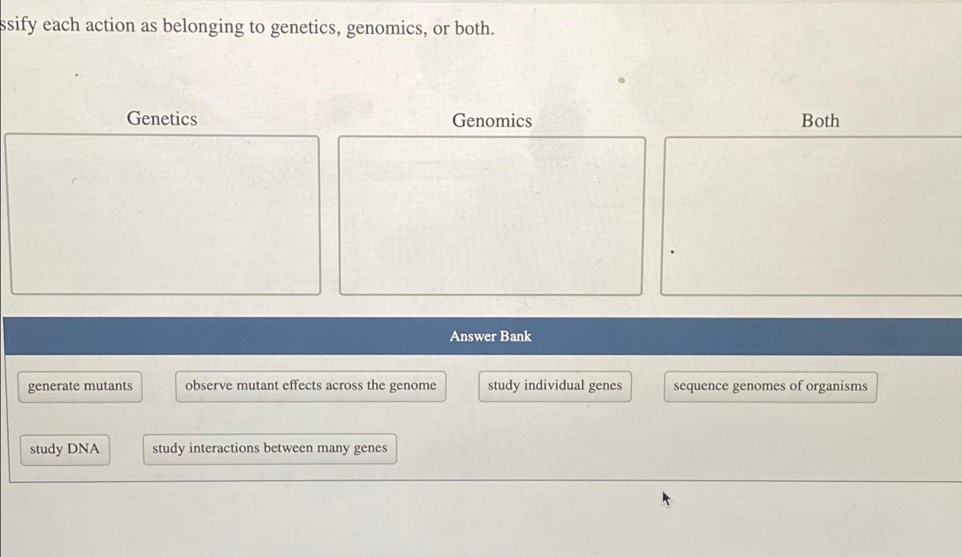The height and width of the screenshot is (557, 962).
Task: Select the 'generate mutants' answer tile
Action: (80, 386)
